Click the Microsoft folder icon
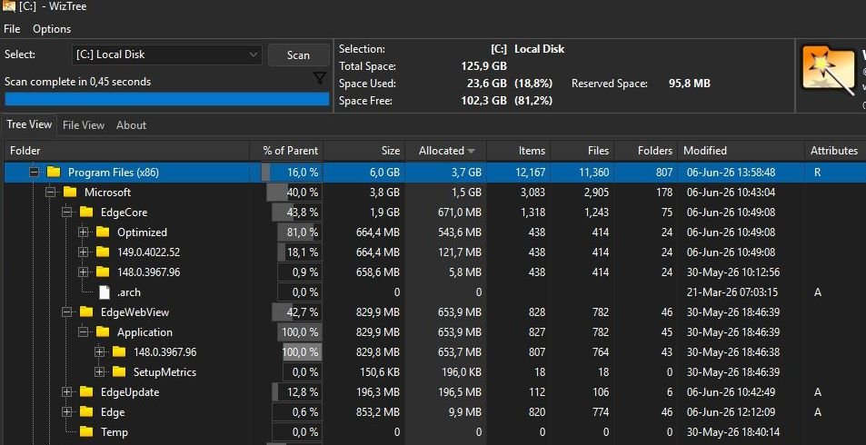The width and height of the screenshot is (866, 445). click(x=70, y=193)
